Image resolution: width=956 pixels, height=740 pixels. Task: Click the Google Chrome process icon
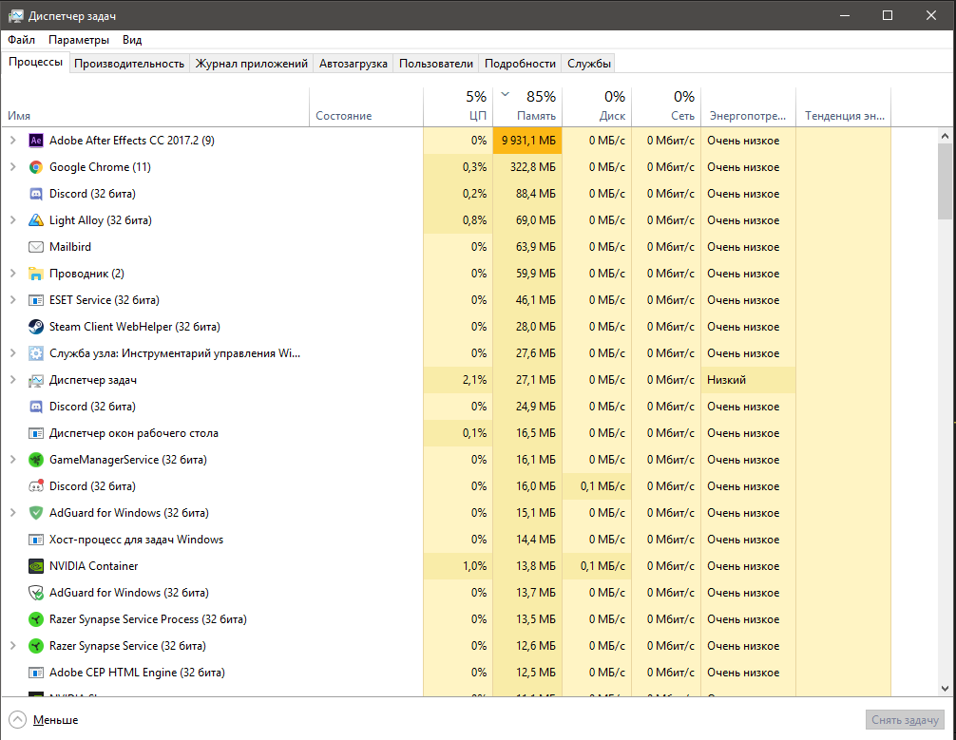(x=36, y=167)
